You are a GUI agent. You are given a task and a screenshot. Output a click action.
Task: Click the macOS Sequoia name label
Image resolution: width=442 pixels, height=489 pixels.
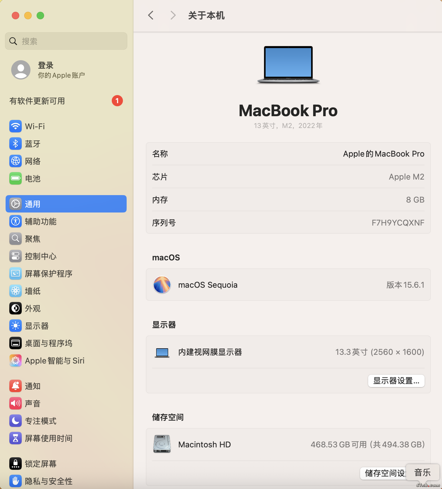208,285
